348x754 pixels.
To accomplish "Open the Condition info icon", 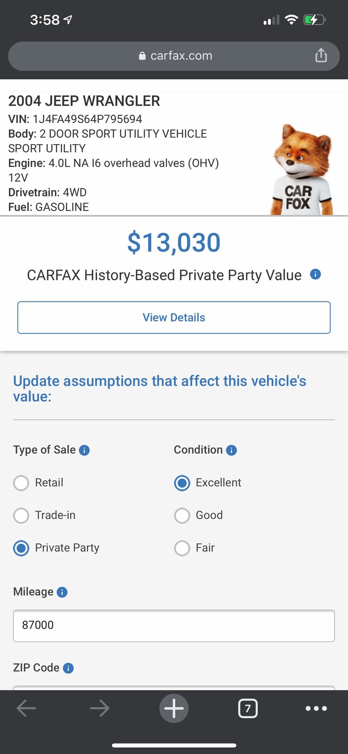I will point(231,451).
